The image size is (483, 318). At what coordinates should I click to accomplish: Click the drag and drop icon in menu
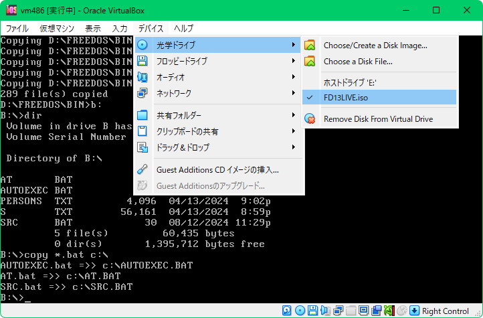click(142, 147)
